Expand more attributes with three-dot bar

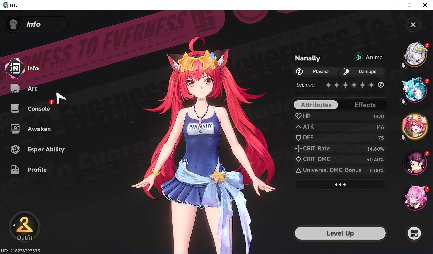340,185
